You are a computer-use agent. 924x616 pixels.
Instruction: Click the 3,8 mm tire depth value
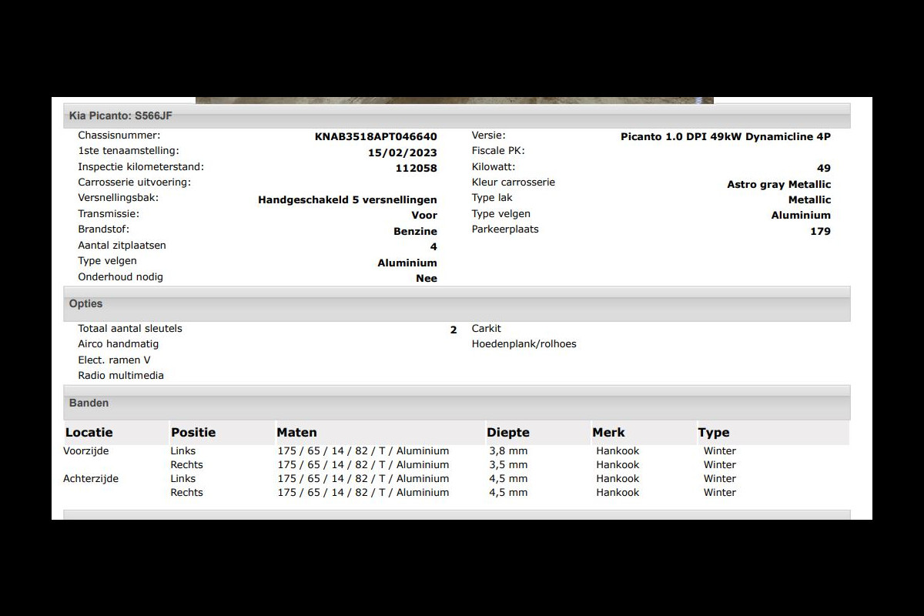click(x=508, y=451)
